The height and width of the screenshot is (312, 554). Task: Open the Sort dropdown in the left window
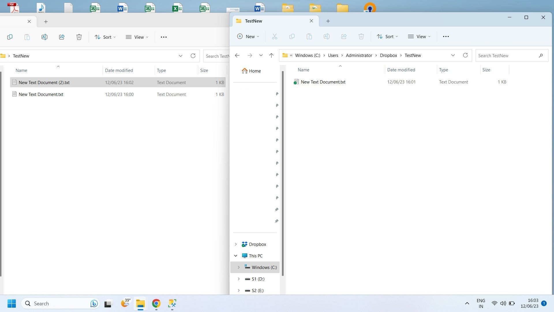pos(105,37)
